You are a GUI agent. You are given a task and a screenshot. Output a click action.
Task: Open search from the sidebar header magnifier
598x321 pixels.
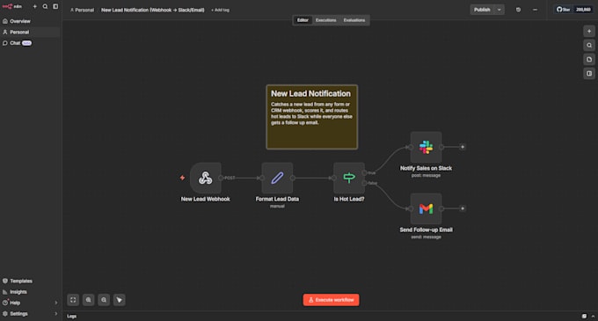tap(45, 6)
